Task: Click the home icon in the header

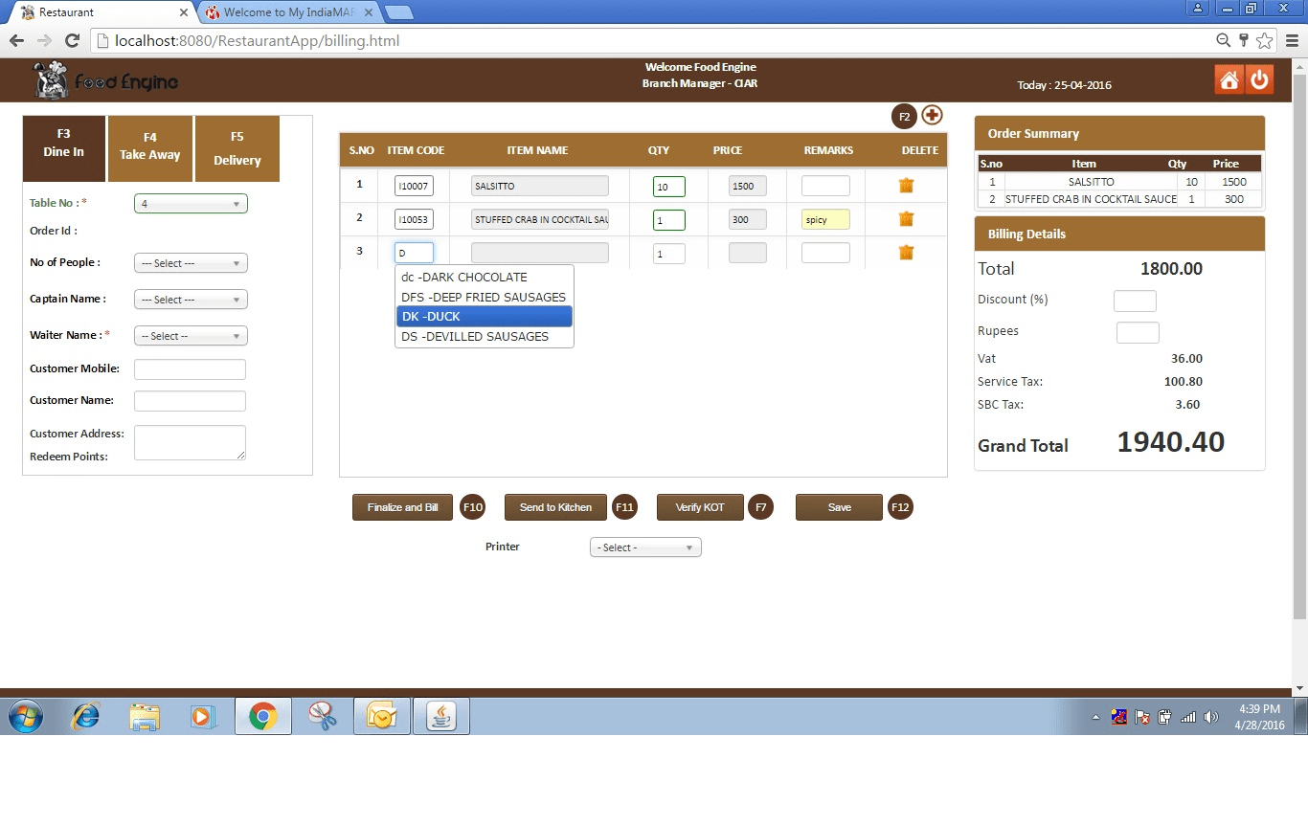Action: (x=1229, y=79)
